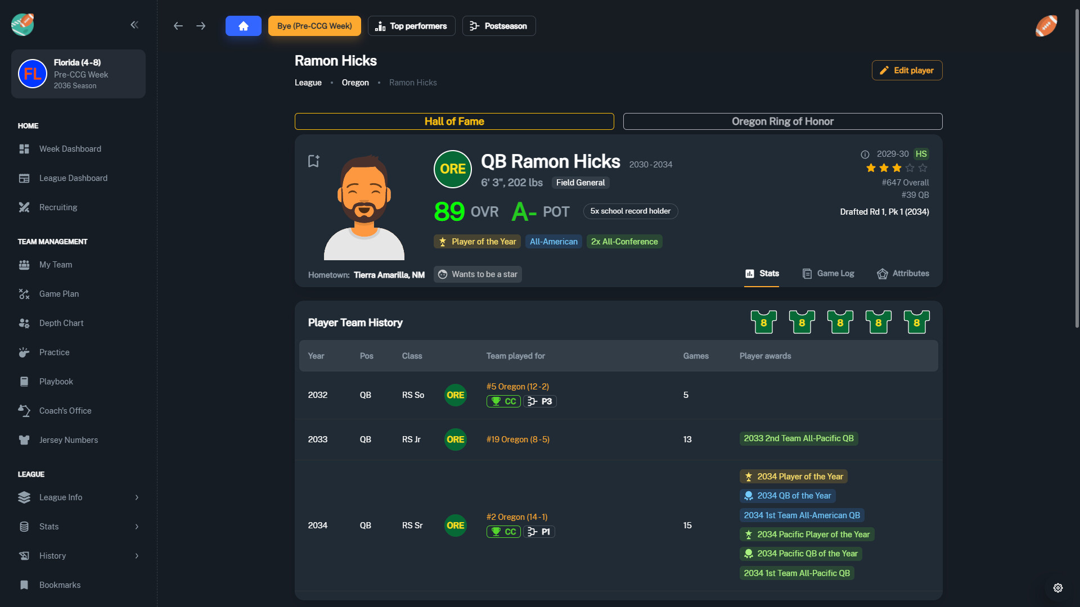Switch to the Game Log tab
Screen dimensions: 1080x607
point(828,274)
